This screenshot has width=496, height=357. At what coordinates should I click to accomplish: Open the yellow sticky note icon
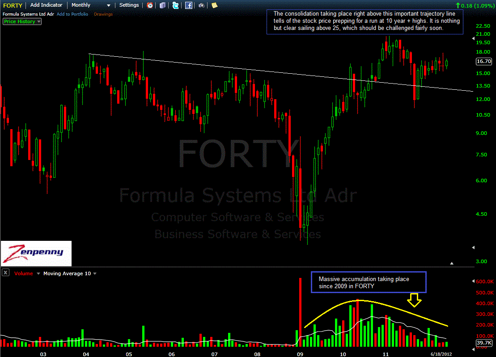click(x=215, y=5)
